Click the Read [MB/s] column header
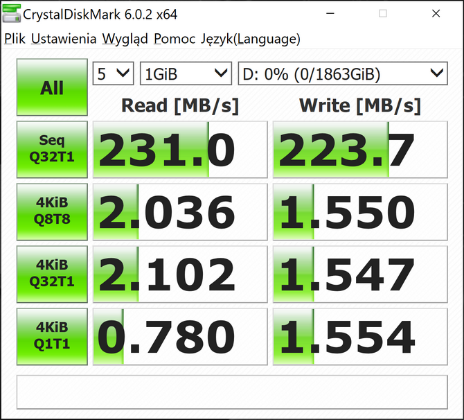The image size is (464, 420). (x=180, y=105)
